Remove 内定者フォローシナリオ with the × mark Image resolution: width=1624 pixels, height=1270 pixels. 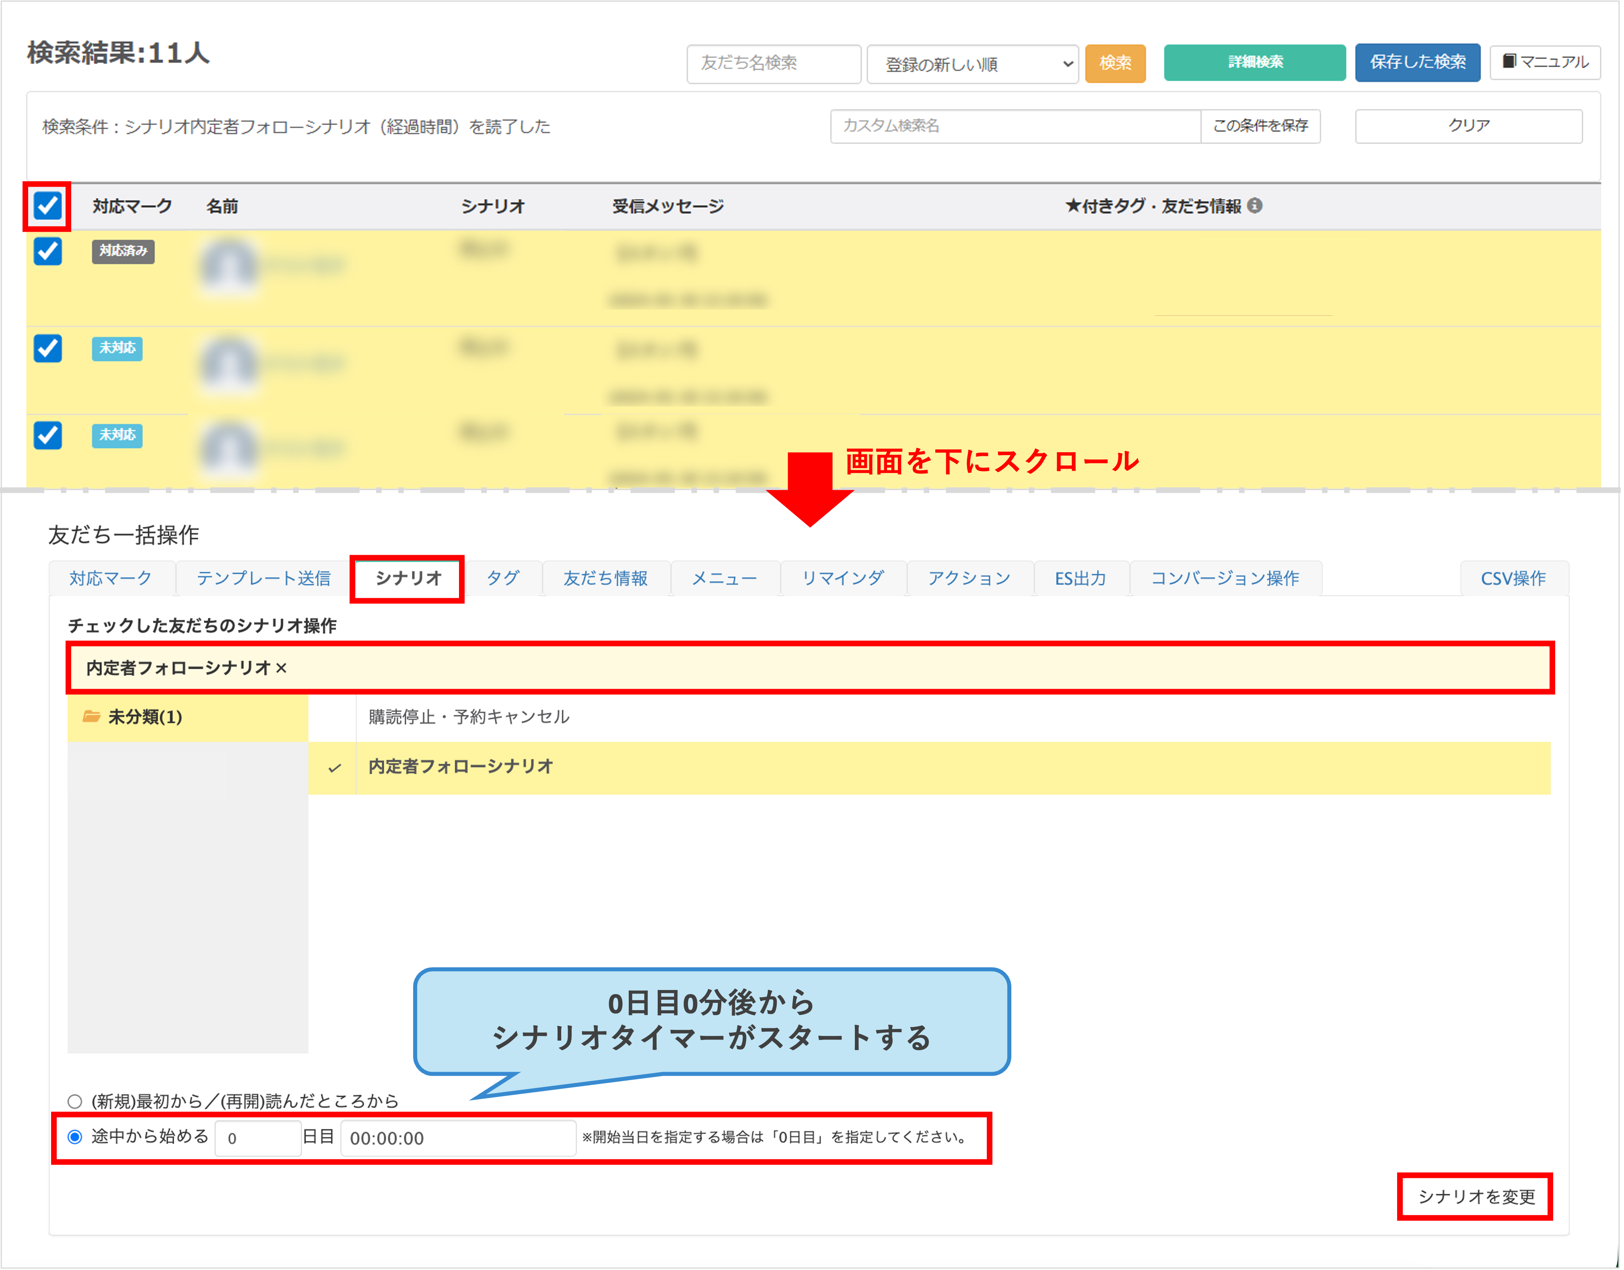tap(281, 668)
